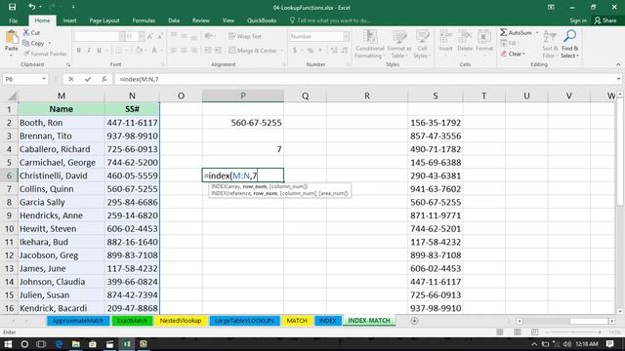The image size is (625, 351).
Task: Expand AutoSum dropdown arrow
Action: (x=537, y=32)
